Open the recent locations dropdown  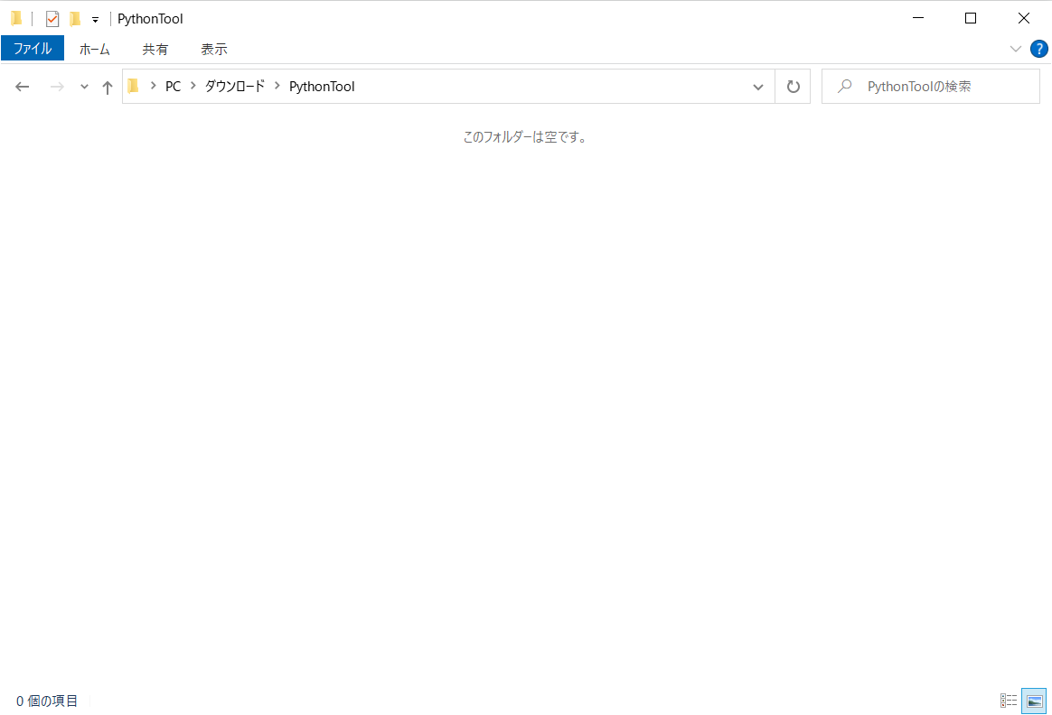pyautogui.click(x=84, y=86)
